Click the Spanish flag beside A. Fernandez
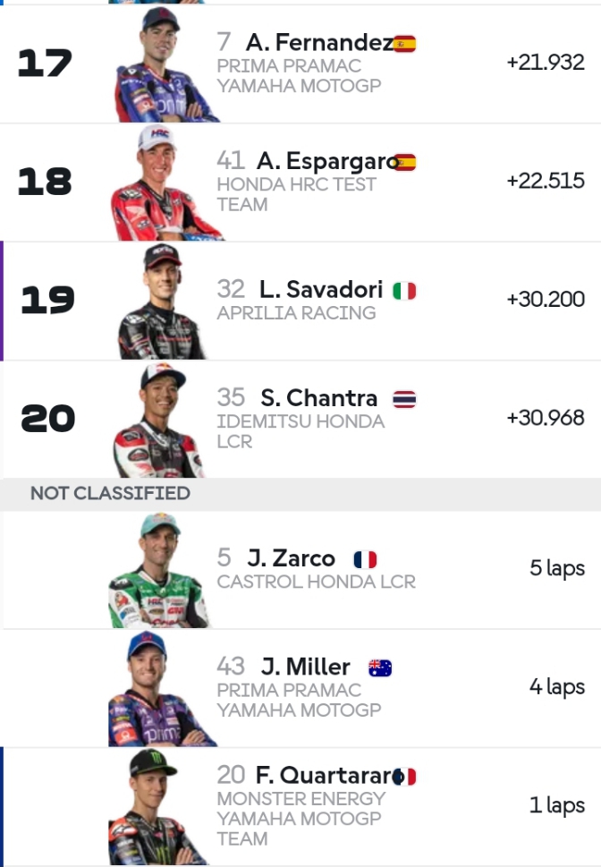 [x=405, y=43]
